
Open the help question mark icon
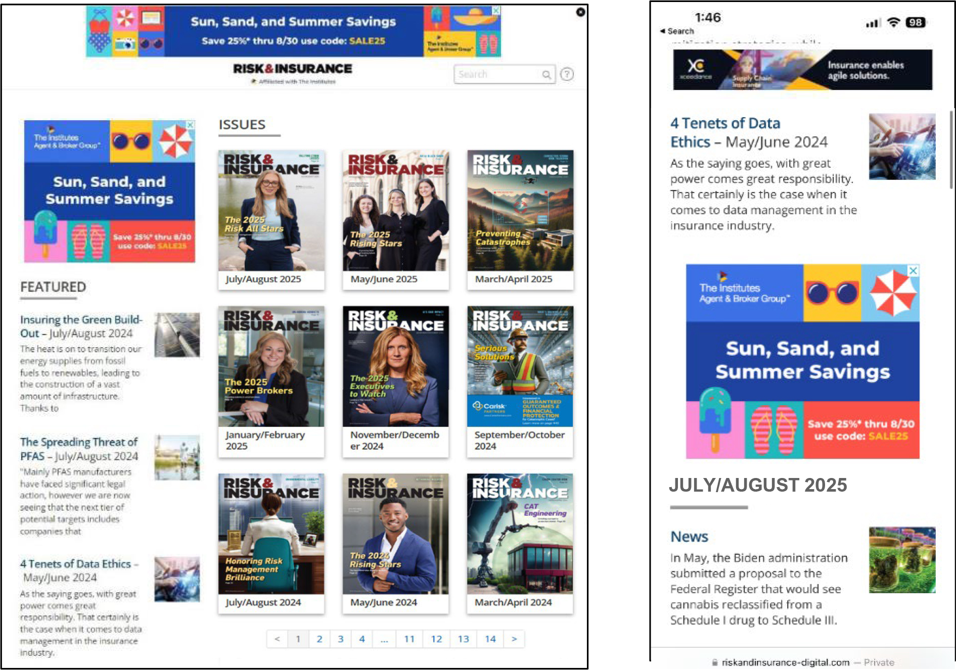coord(567,74)
